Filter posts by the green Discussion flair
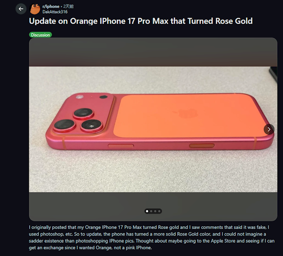283x256 pixels. [x=40, y=35]
